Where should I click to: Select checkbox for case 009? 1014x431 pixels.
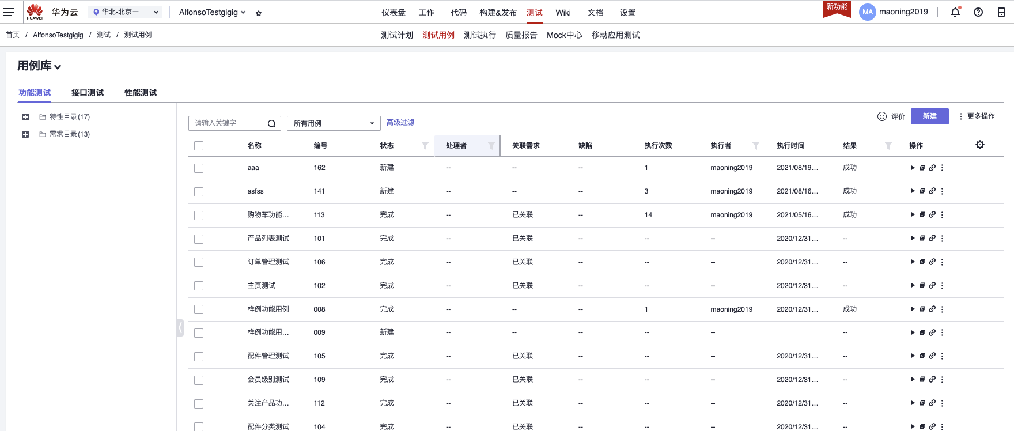tap(199, 333)
